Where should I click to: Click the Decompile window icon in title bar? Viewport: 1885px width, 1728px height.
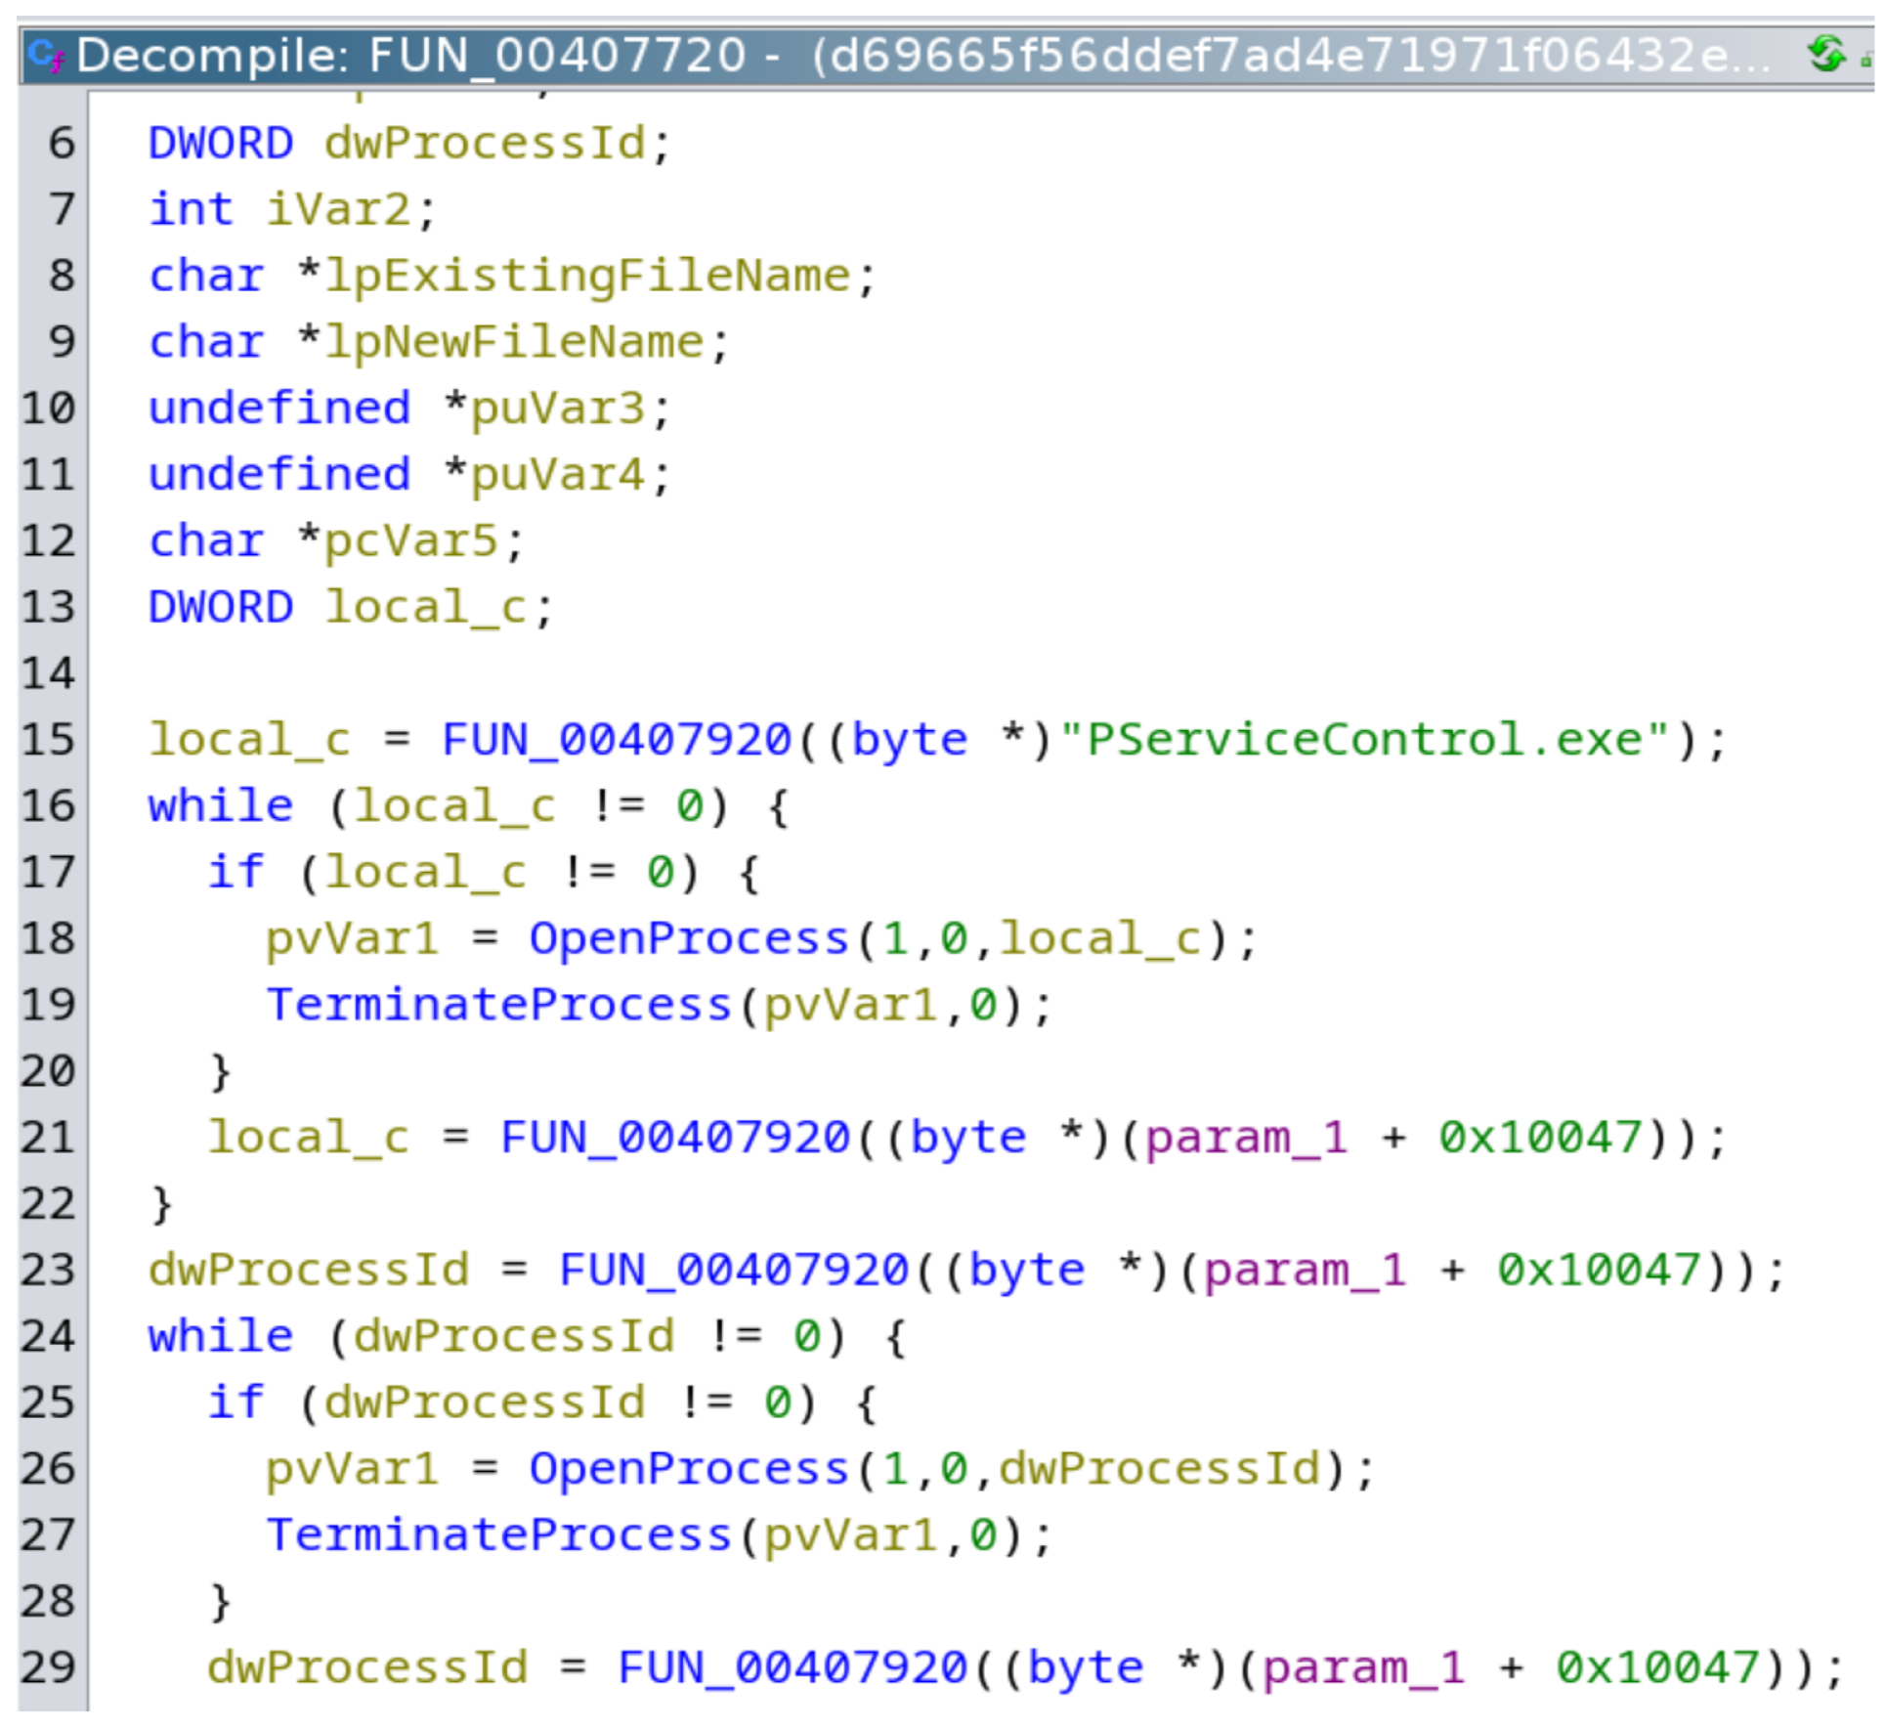46,55
